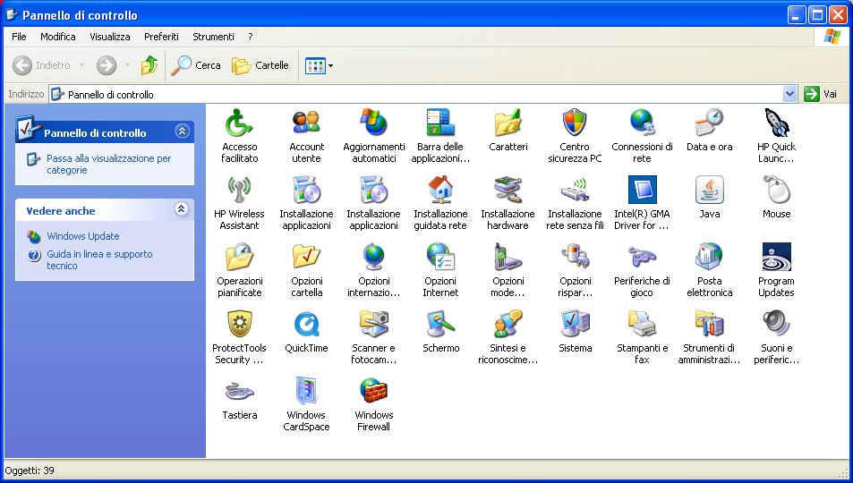853x483 pixels.
Task: Open the File menu
Action: coord(19,37)
